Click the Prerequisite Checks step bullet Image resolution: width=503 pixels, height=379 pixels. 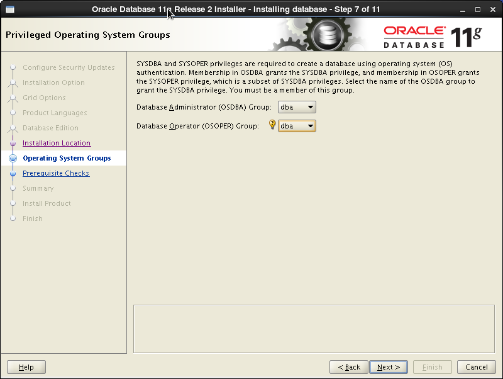13,173
